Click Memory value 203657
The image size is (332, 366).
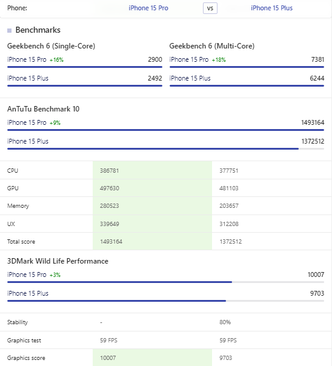click(229, 206)
